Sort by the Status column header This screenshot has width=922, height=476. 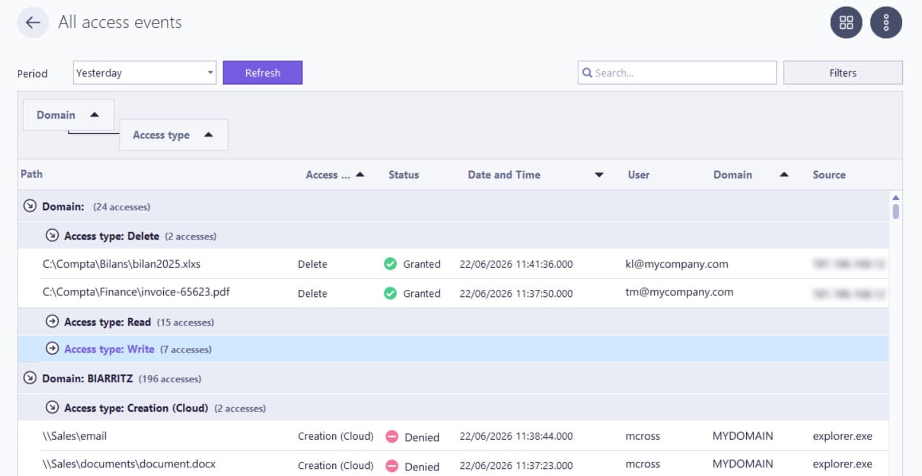point(404,175)
